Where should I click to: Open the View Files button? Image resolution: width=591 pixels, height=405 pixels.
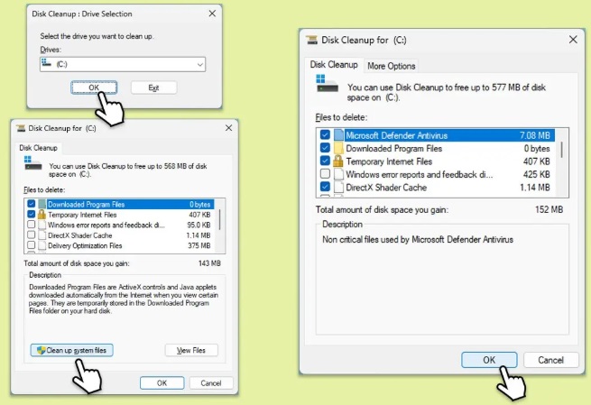(191, 350)
